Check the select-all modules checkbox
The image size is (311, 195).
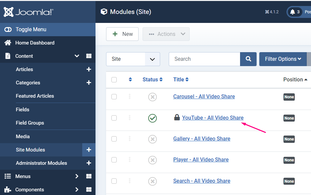[x=114, y=80]
